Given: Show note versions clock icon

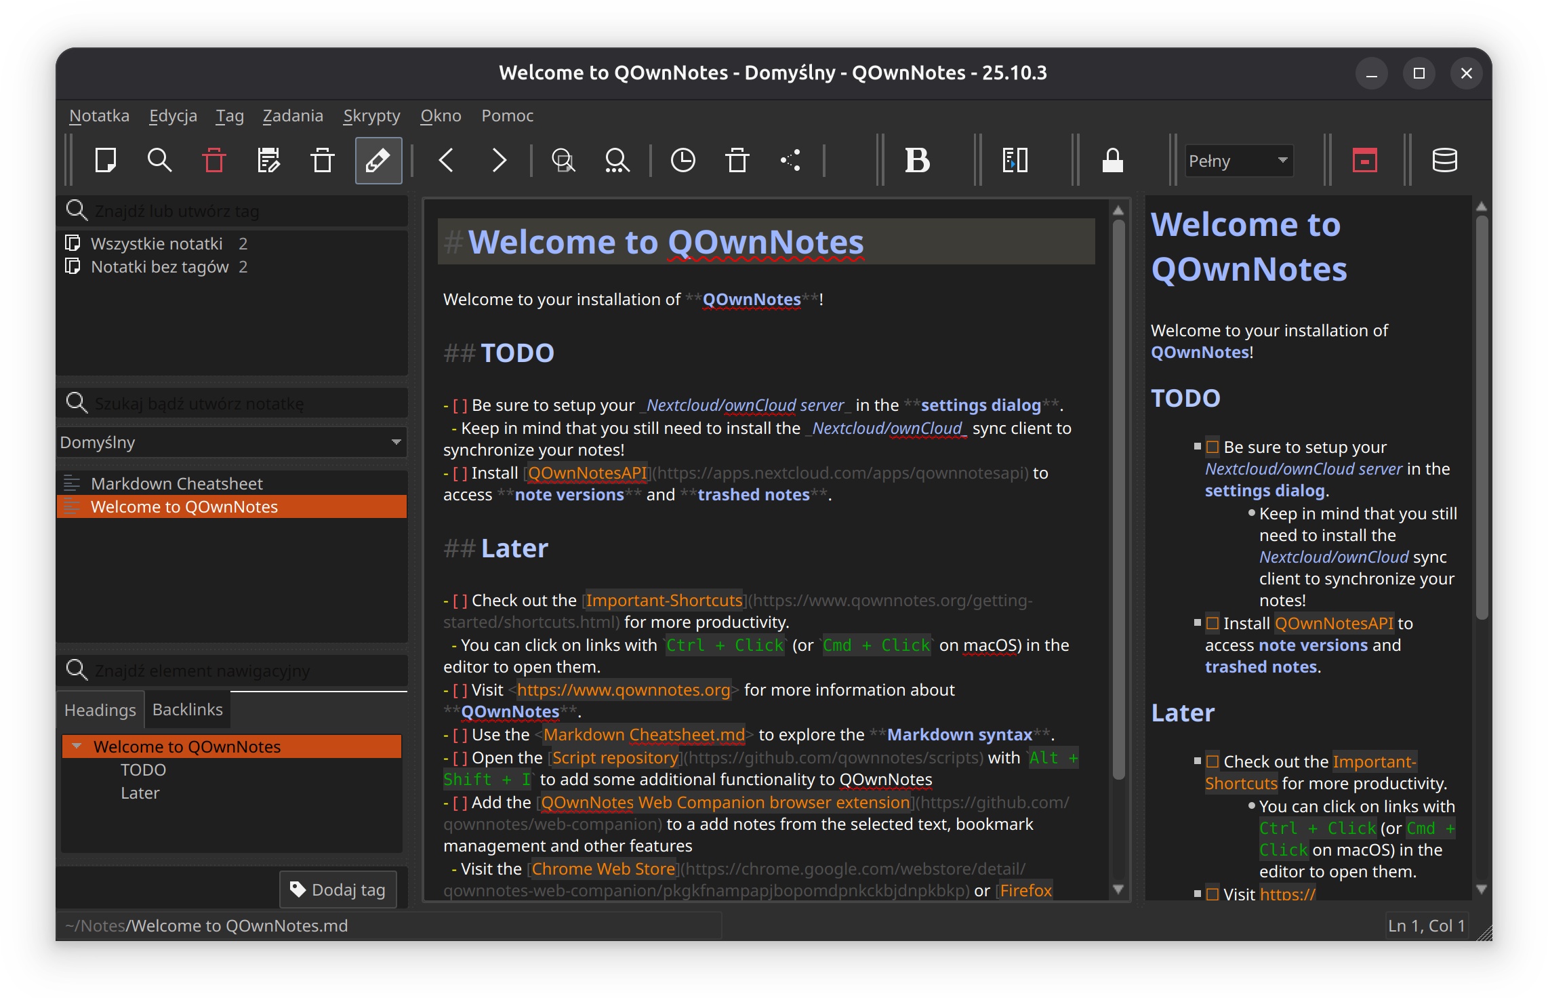Looking at the screenshot, I should click(x=683, y=161).
